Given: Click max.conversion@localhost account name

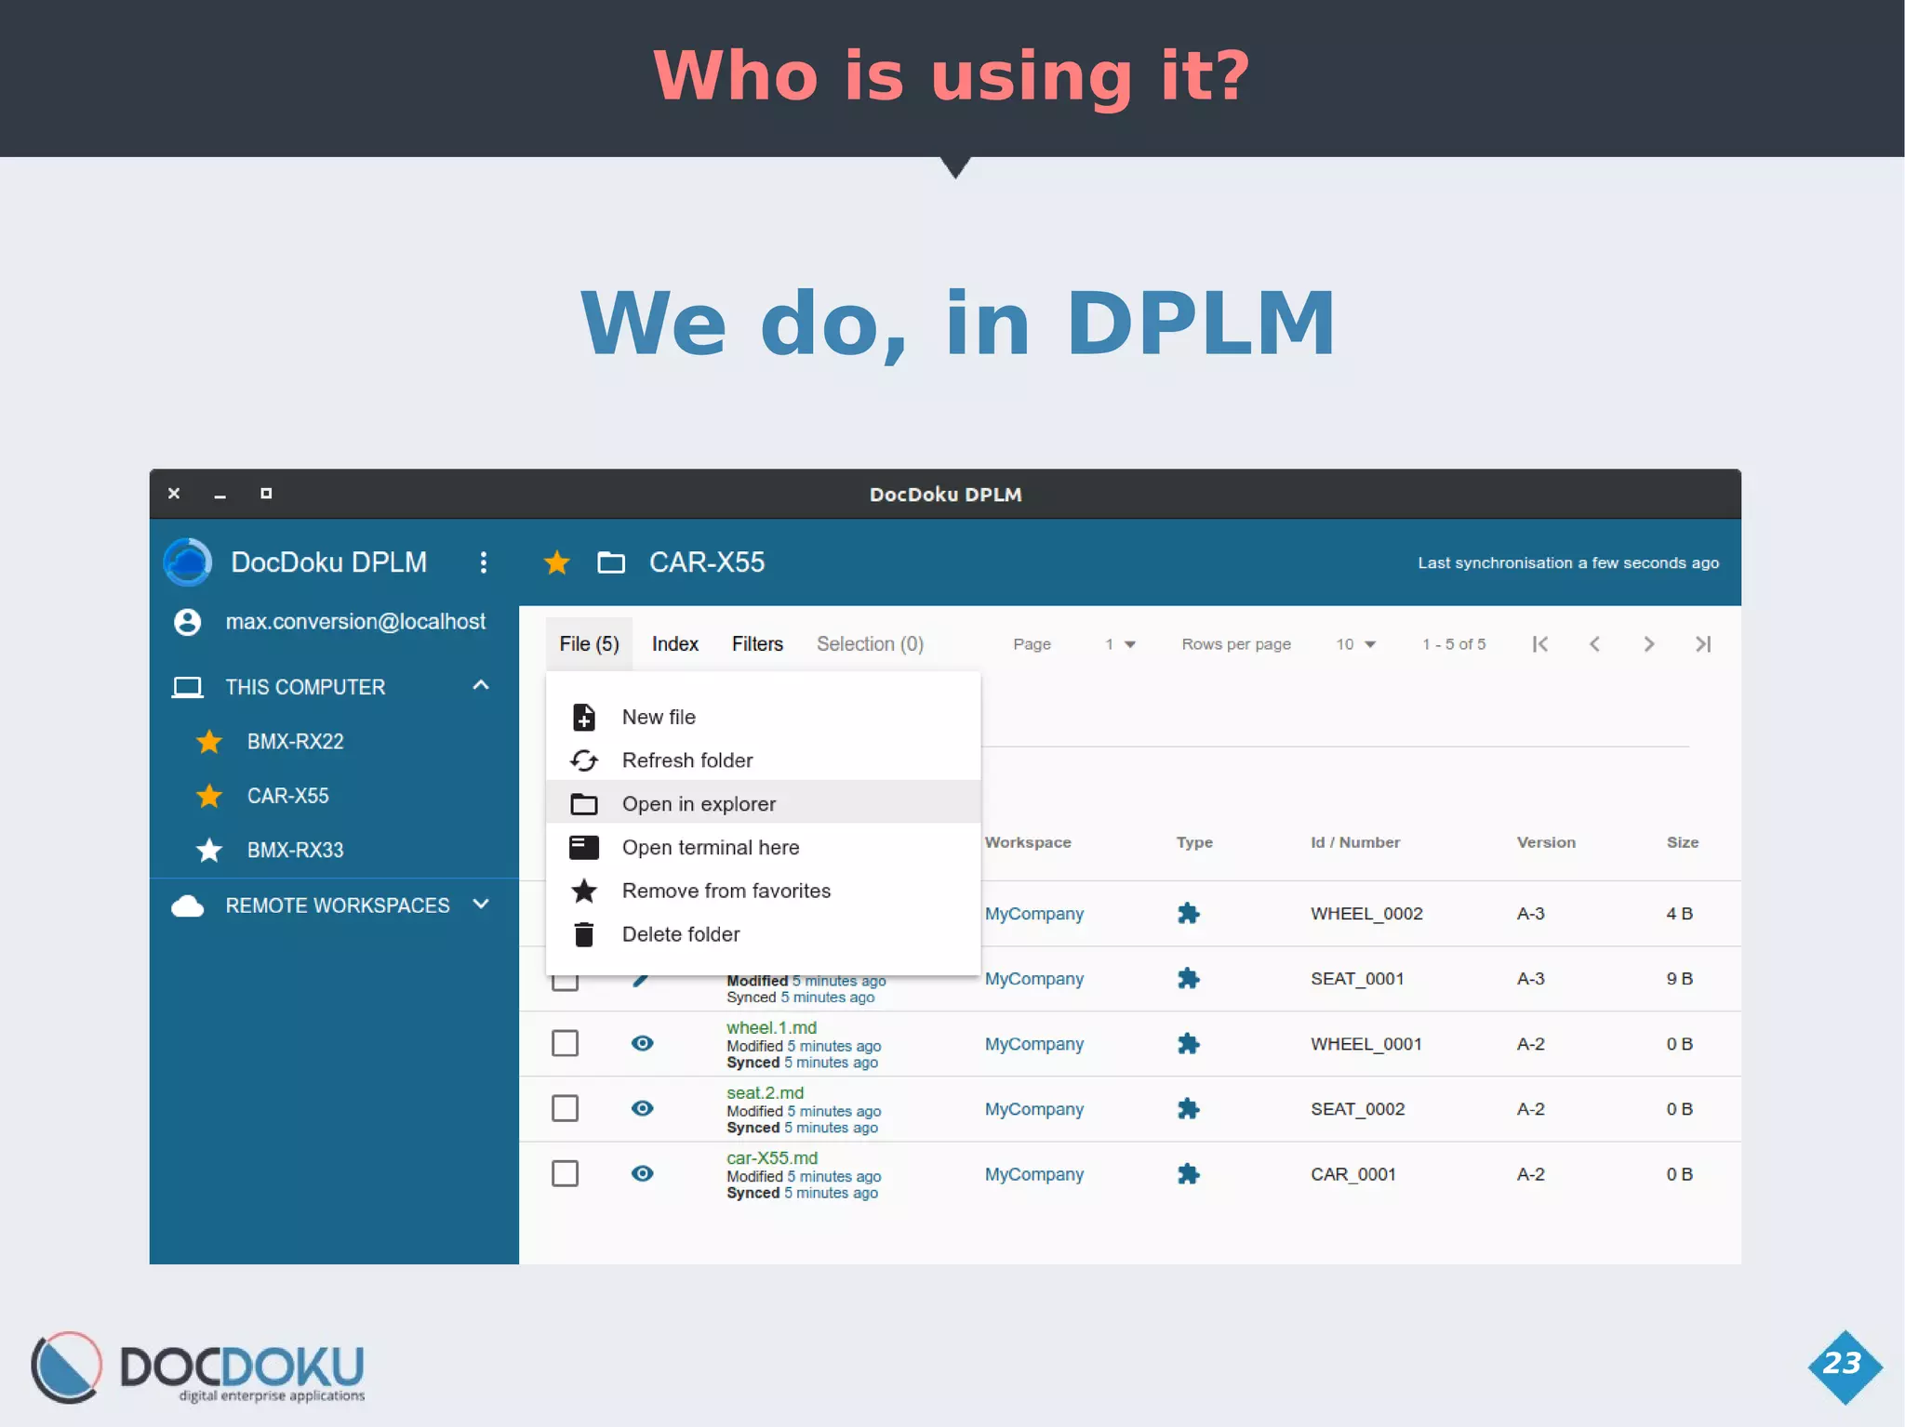Looking at the screenshot, I should [355, 622].
